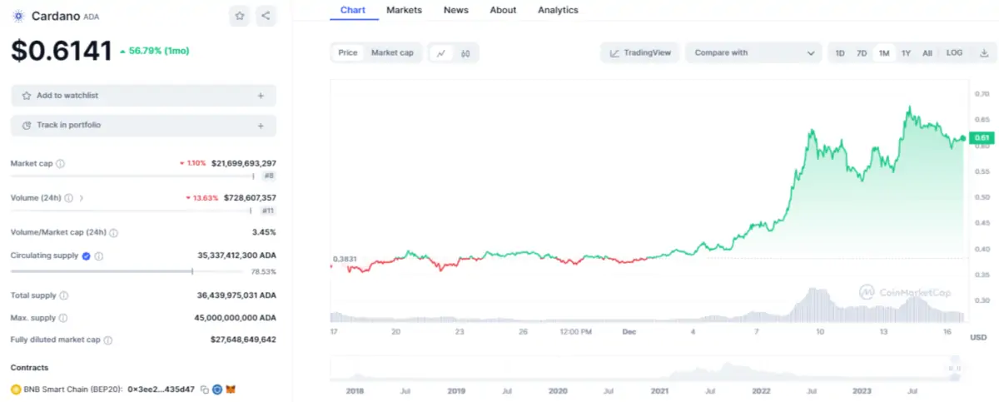The height and width of the screenshot is (402, 999).
Task: Click the price line chart area
Action: [x=649, y=200]
